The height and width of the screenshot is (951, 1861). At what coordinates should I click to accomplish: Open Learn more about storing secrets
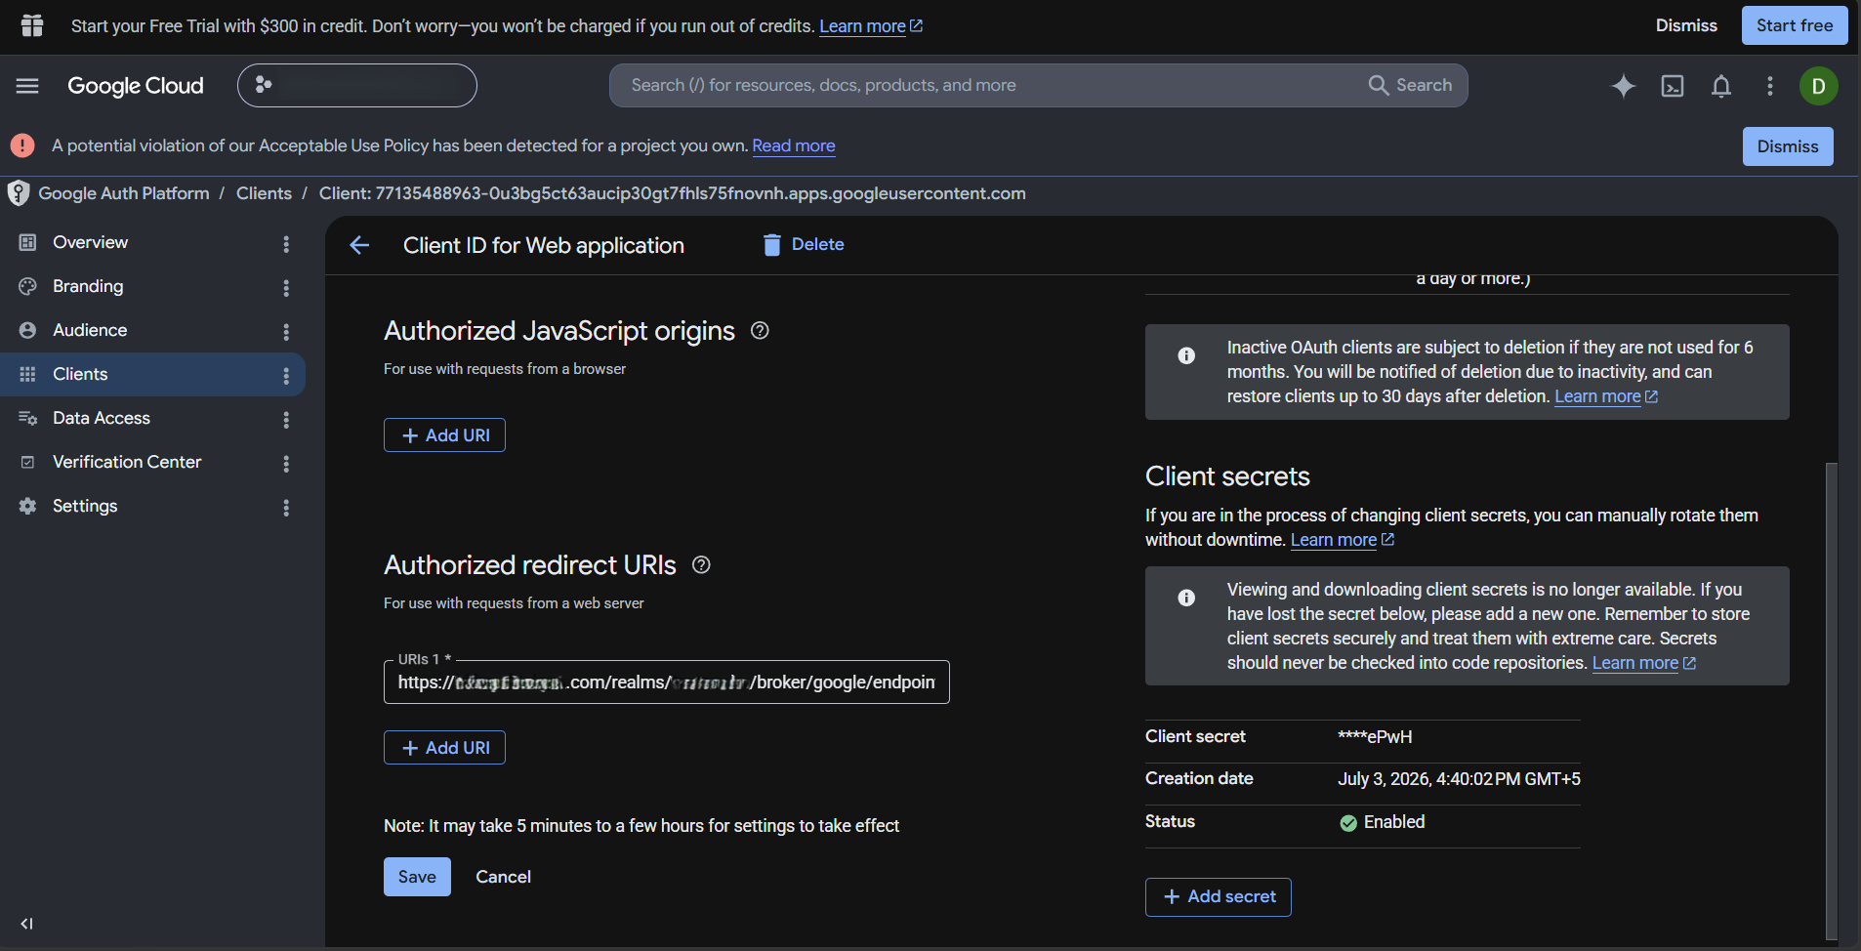click(x=1644, y=663)
